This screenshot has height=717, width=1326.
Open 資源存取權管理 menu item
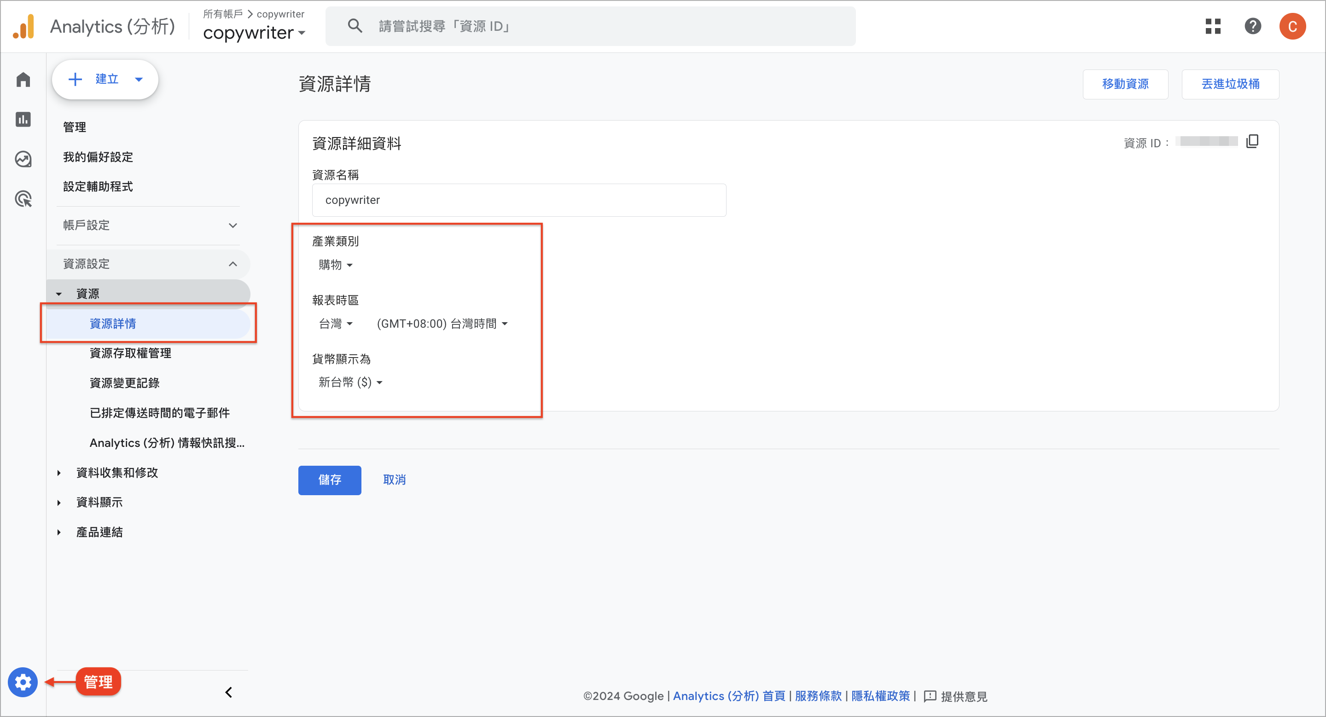click(130, 353)
